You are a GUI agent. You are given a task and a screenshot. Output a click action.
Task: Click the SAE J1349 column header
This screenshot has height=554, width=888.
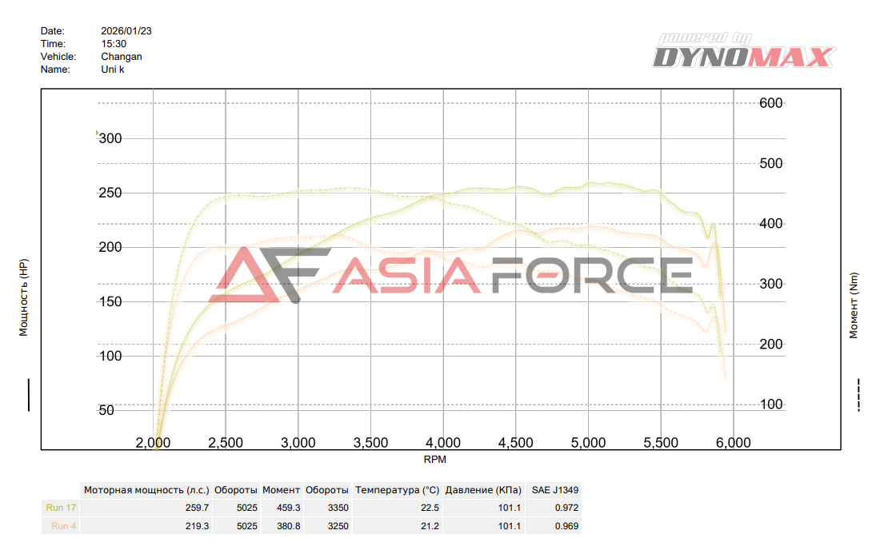pos(554,490)
